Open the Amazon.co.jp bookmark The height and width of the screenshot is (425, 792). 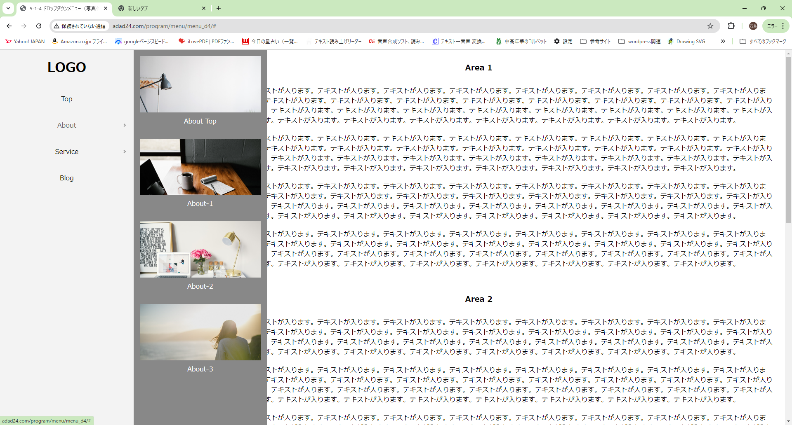pyautogui.click(x=80, y=41)
